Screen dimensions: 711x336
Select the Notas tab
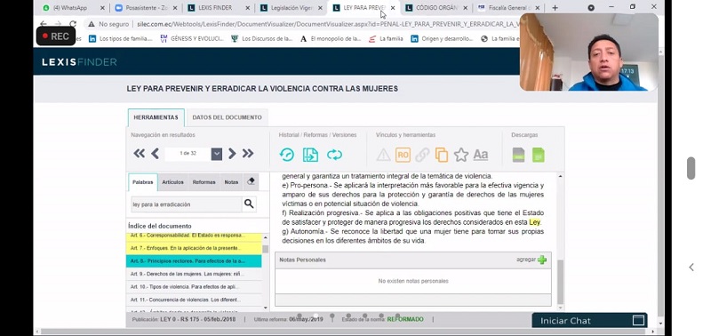231,182
